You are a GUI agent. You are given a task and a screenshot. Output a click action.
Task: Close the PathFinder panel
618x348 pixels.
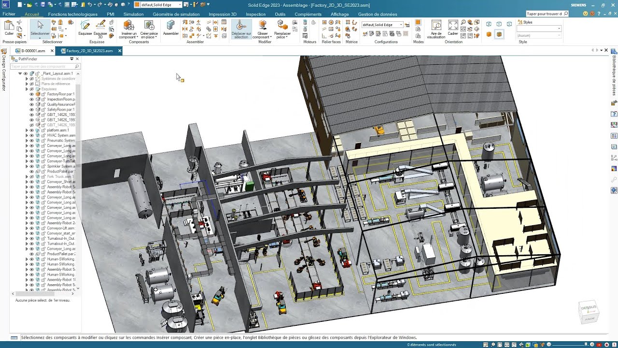coord(77,59)
